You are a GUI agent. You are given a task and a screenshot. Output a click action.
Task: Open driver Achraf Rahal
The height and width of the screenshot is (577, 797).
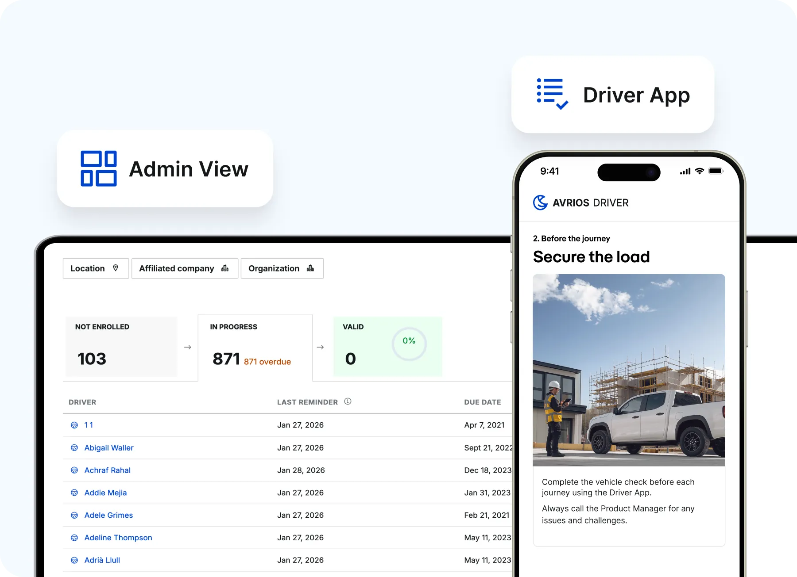tap(108, 470)
